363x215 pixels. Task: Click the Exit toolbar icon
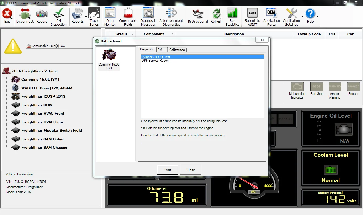(x=7, y=16)
